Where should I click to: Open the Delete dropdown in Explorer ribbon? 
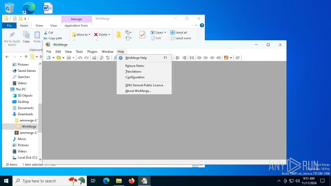(102, 35)
